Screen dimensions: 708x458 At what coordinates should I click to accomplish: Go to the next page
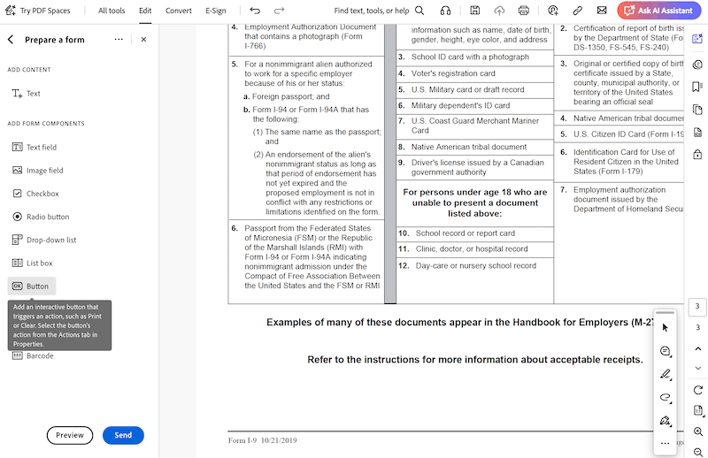(697, 368)
